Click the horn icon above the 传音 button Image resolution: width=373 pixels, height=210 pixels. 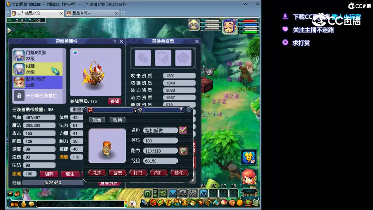click(x=17, y=193)
